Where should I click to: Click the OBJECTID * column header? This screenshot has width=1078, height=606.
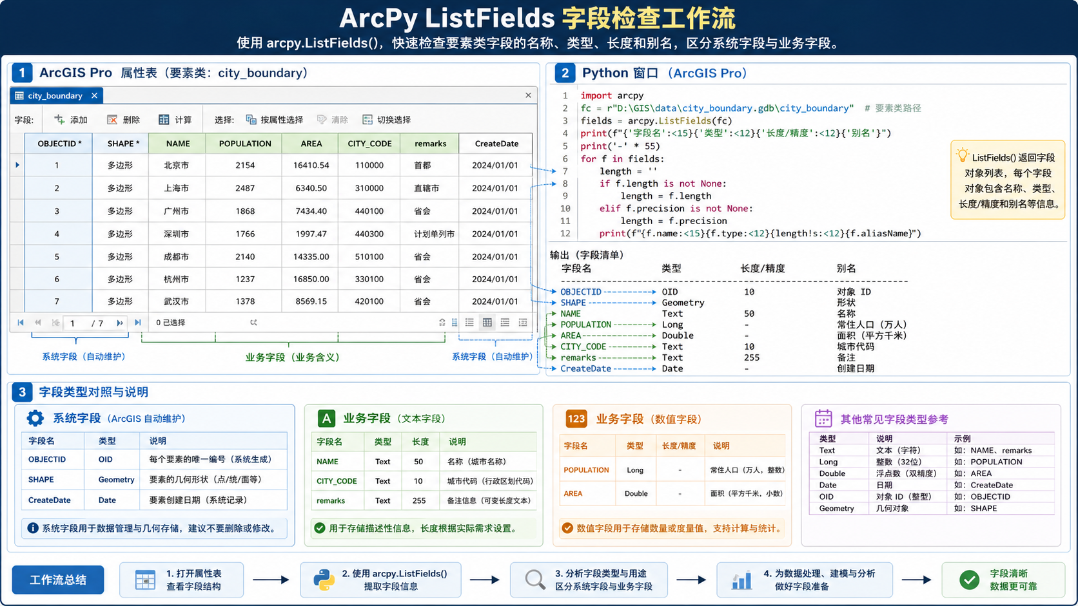pyautogui.click(x=59, y=144)
